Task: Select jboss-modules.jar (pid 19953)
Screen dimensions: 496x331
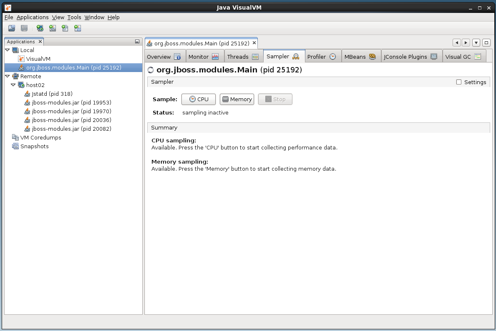Action: 71,102
